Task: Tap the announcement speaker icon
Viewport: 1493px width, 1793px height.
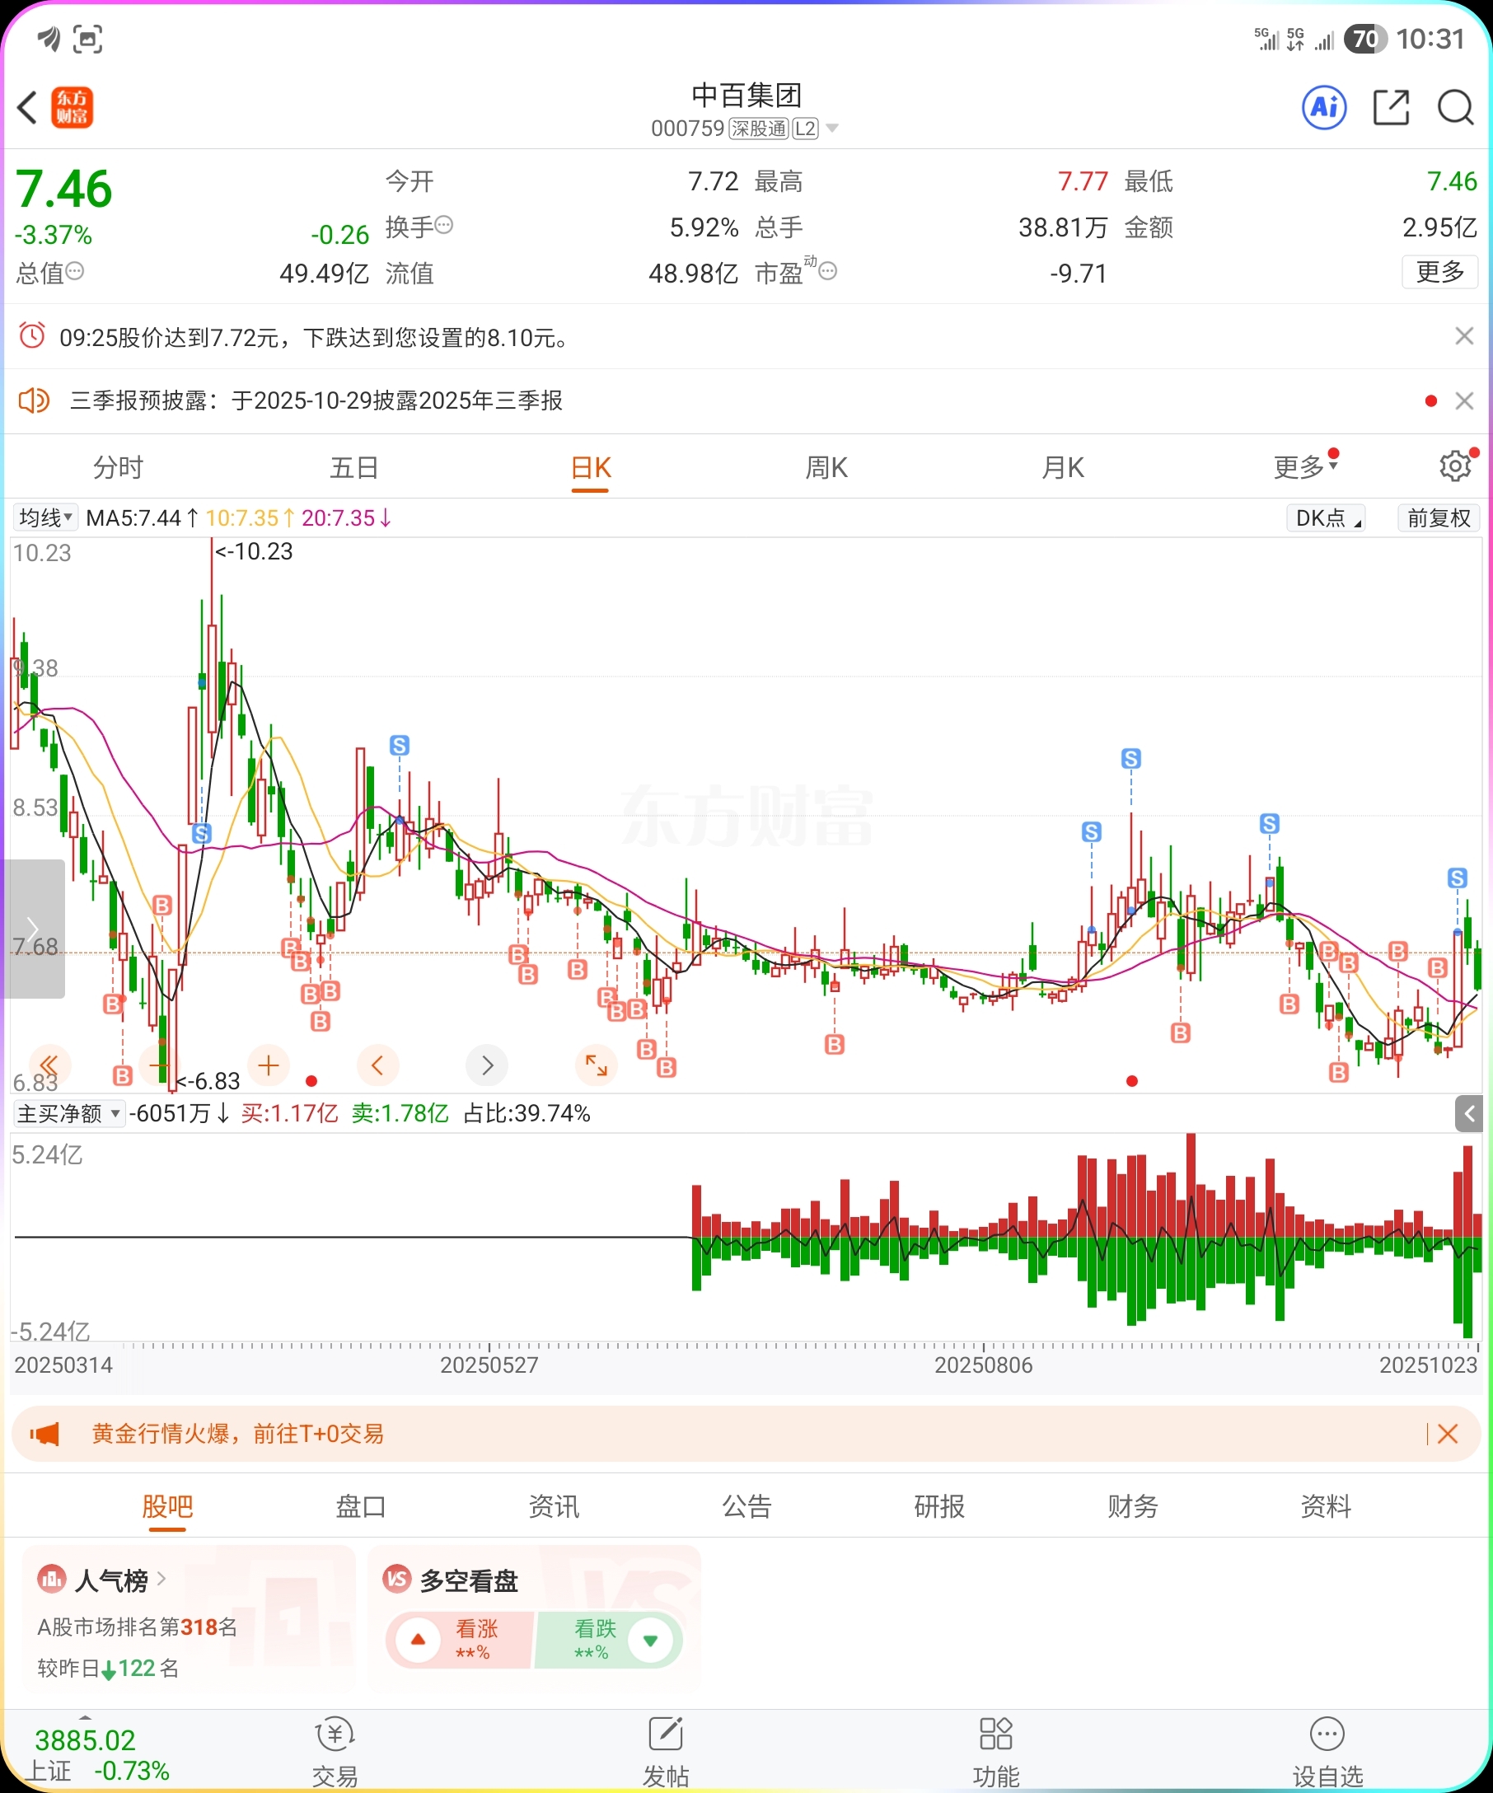Action: [x=34, y=400]
